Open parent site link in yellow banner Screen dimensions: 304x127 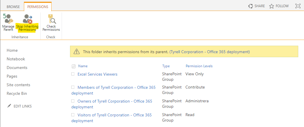click(209, 52)
